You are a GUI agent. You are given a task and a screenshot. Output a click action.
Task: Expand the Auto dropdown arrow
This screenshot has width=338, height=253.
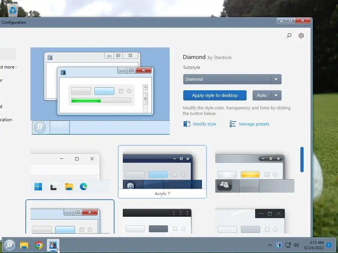click(276, 95)
